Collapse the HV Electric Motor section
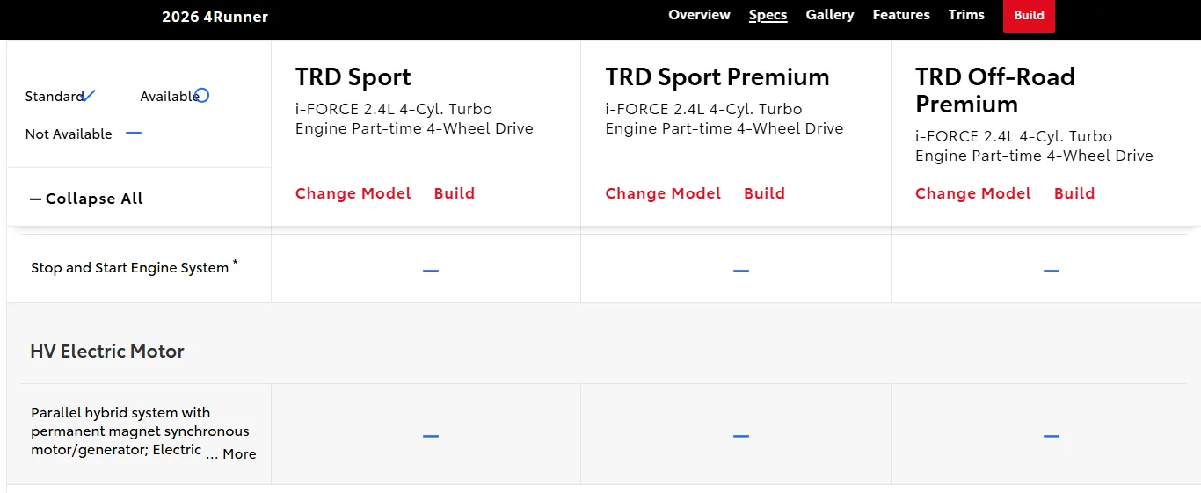This screenshot has width=1201, height=493. [107, 352]
